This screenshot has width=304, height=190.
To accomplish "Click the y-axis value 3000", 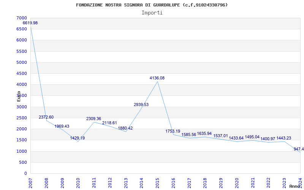I will pyautogui.click(x=22, y=107).
